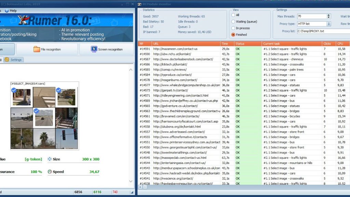Select the bottom-left captcha tile

tap(22, 139)
